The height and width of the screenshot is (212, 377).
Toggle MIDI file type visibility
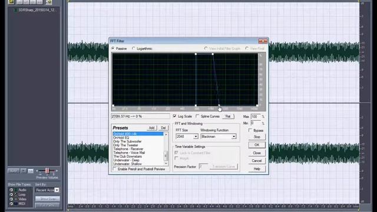point(11,204)
